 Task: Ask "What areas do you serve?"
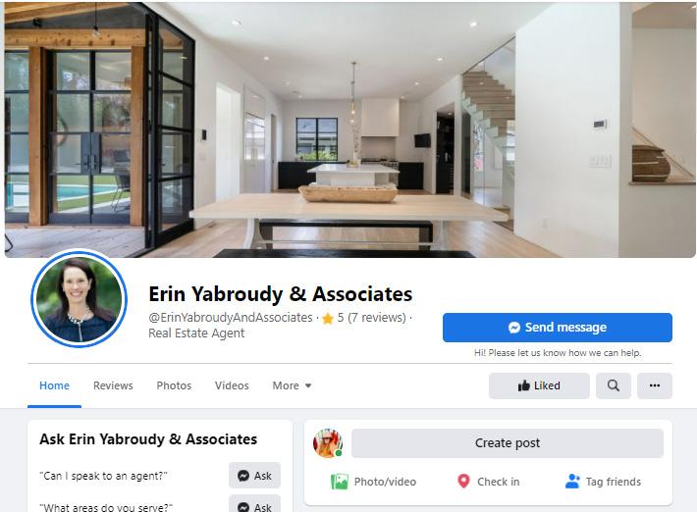(254, 505)
